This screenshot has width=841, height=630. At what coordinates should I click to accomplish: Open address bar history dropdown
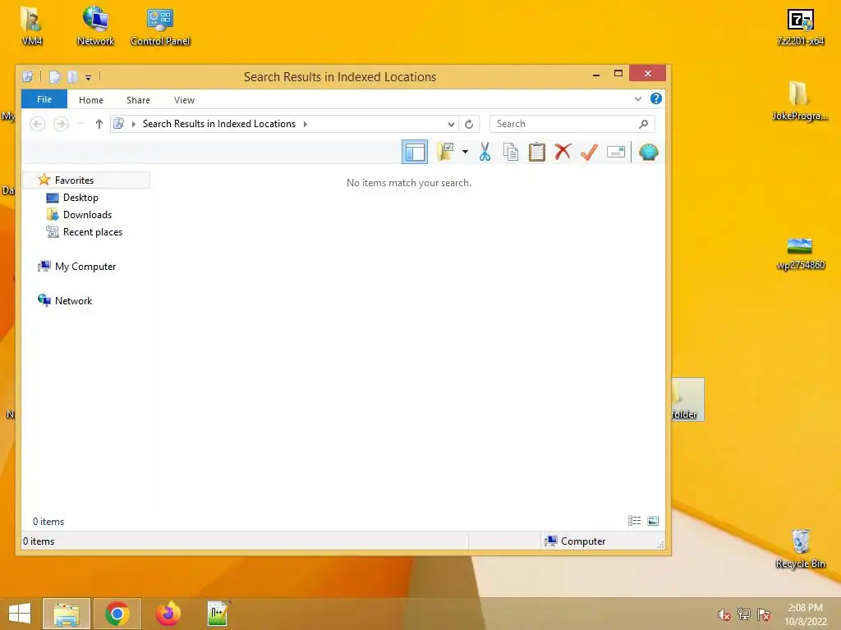[451, 125]
